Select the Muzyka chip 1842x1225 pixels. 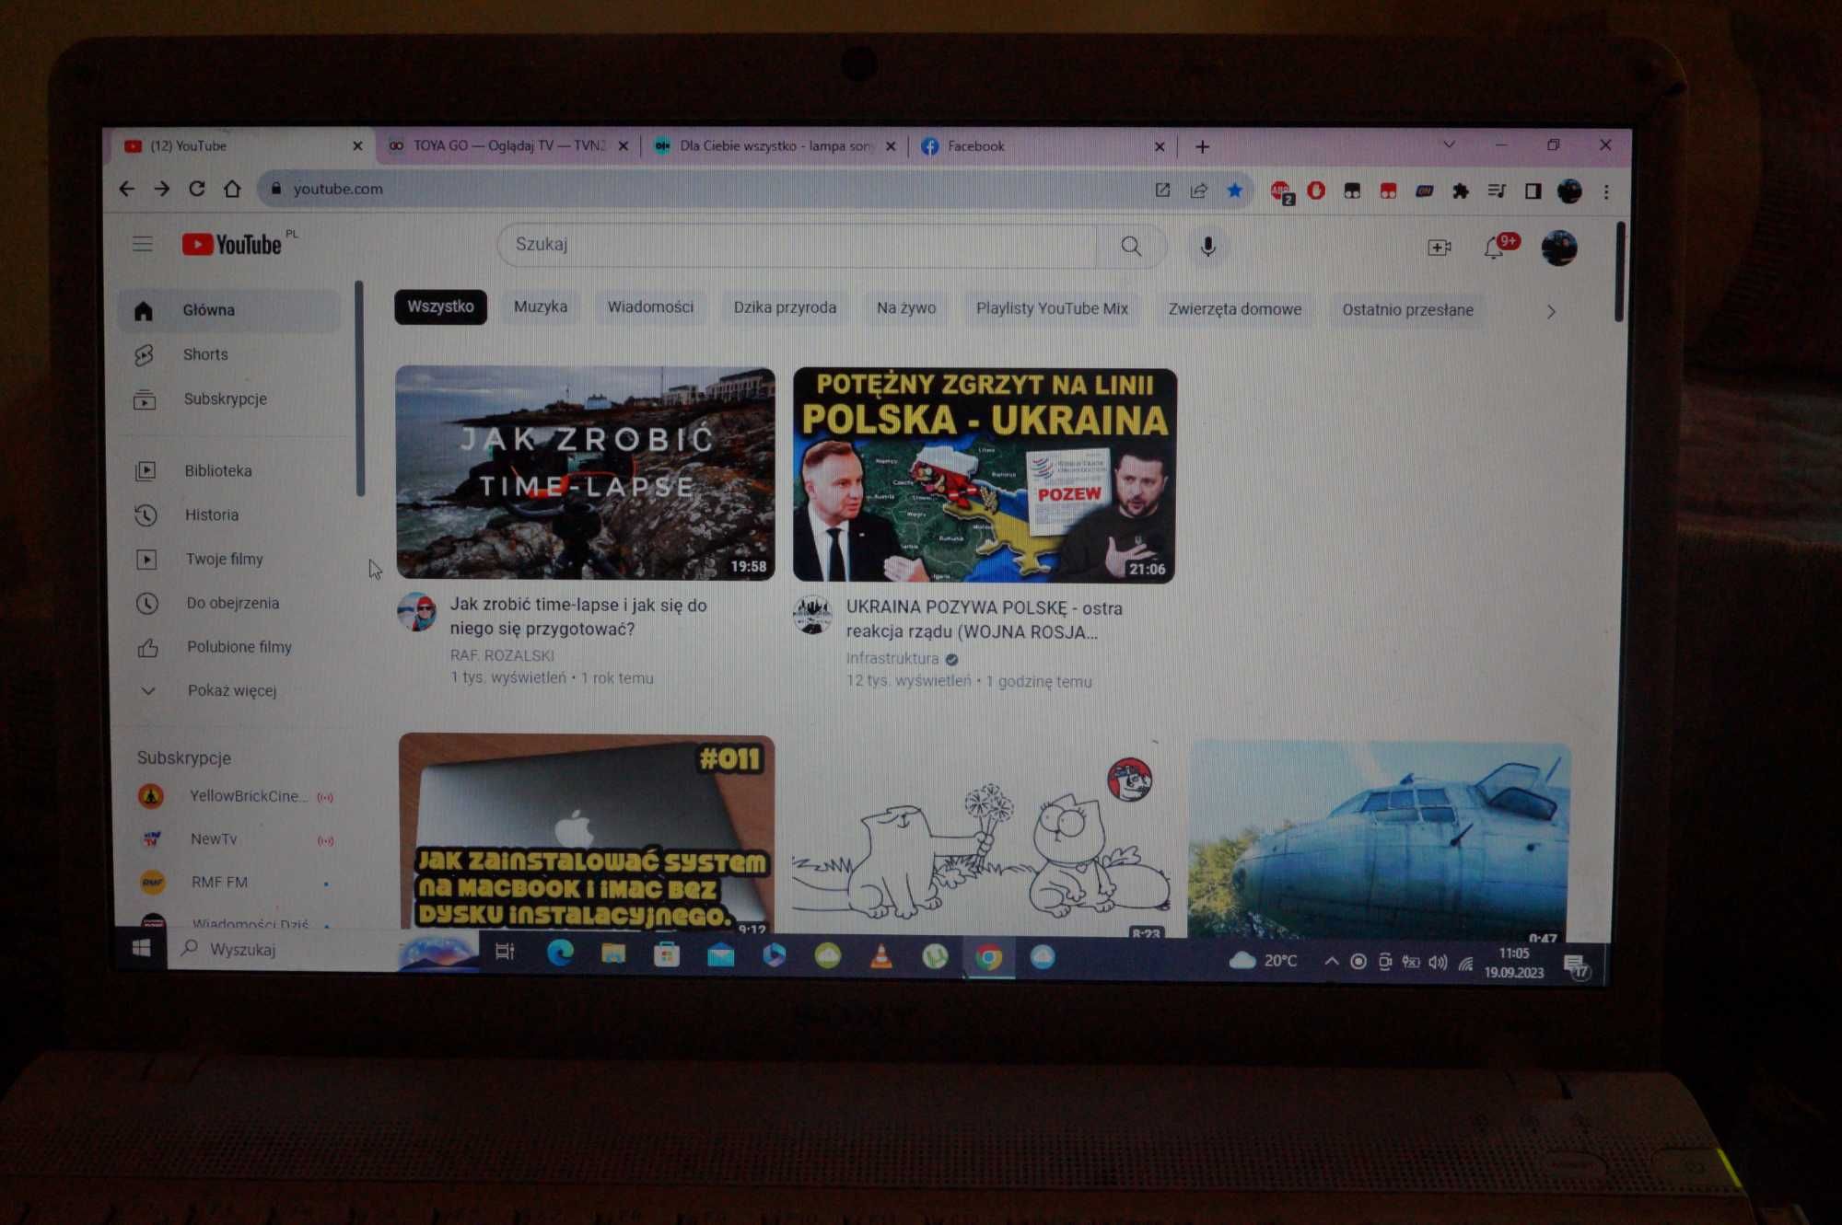(x=541, y=306)
